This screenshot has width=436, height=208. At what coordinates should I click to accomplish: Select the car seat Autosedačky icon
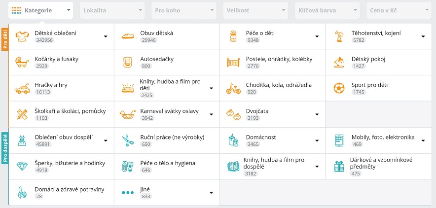click(x=127, y=62)
